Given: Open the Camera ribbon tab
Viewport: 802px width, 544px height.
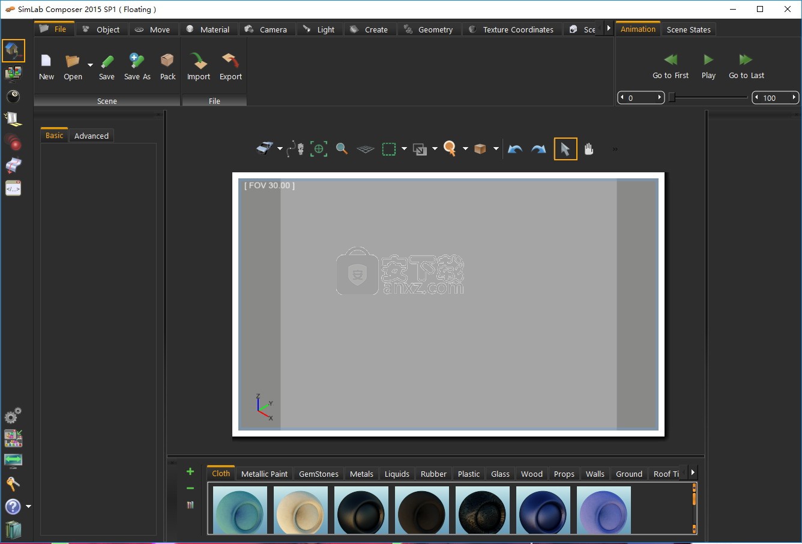Looking at the screenshot, I should tap(266, 29).
